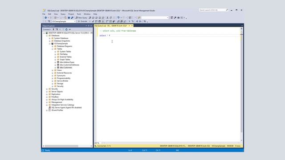Expand the Database Diagrams folder
The image size is (285, 160).
[53, 46]
